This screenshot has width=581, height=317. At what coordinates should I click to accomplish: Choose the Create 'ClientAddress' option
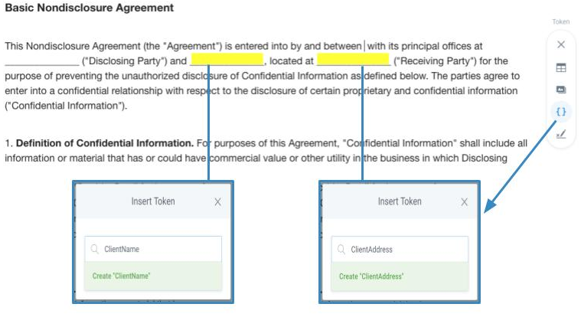[400, 276]
